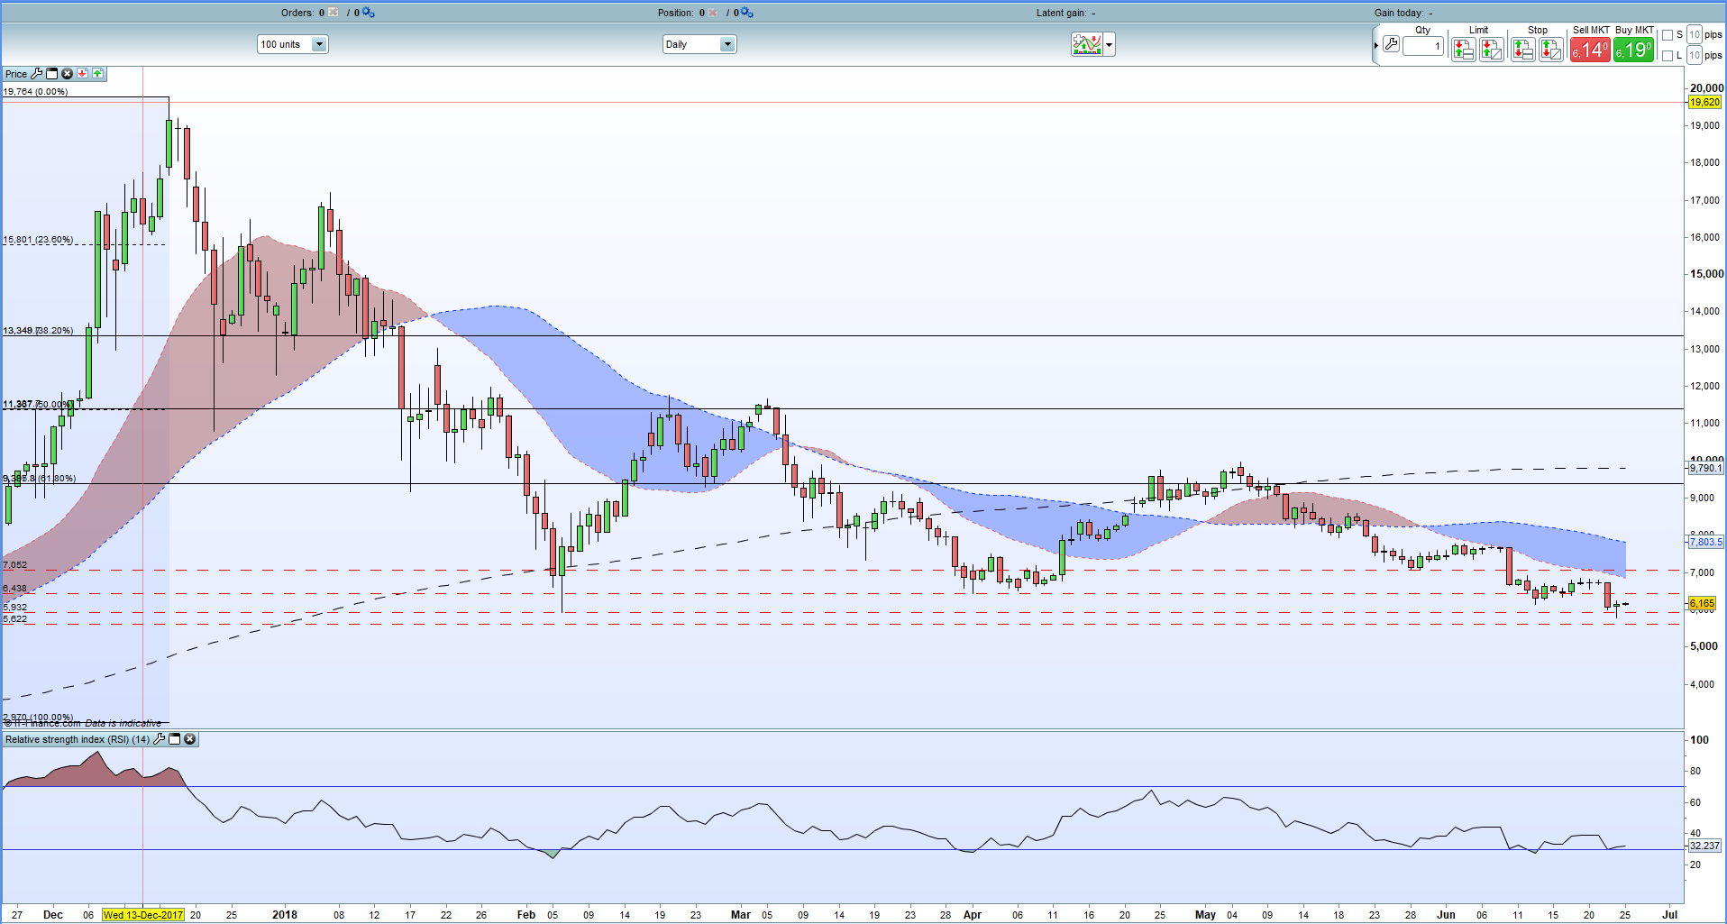
Task: Click the 9,790.1 moving average label
Action: coord(1705,468)
